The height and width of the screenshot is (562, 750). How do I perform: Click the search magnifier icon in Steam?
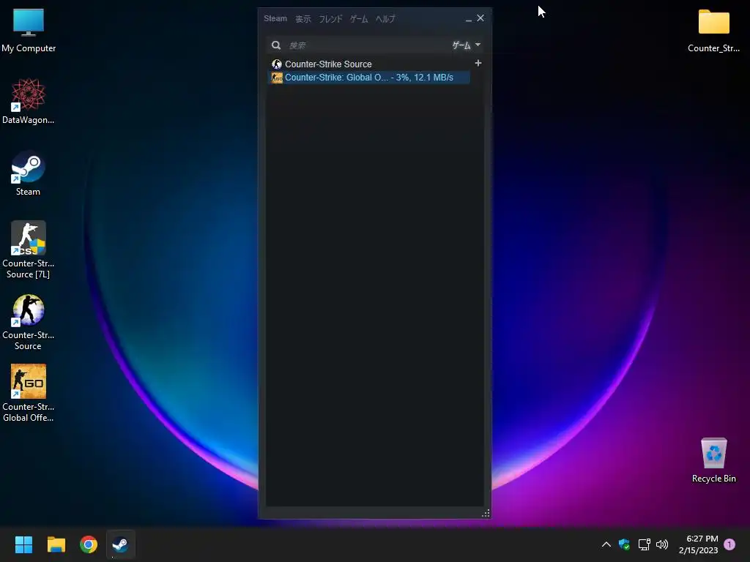point(276,45)
